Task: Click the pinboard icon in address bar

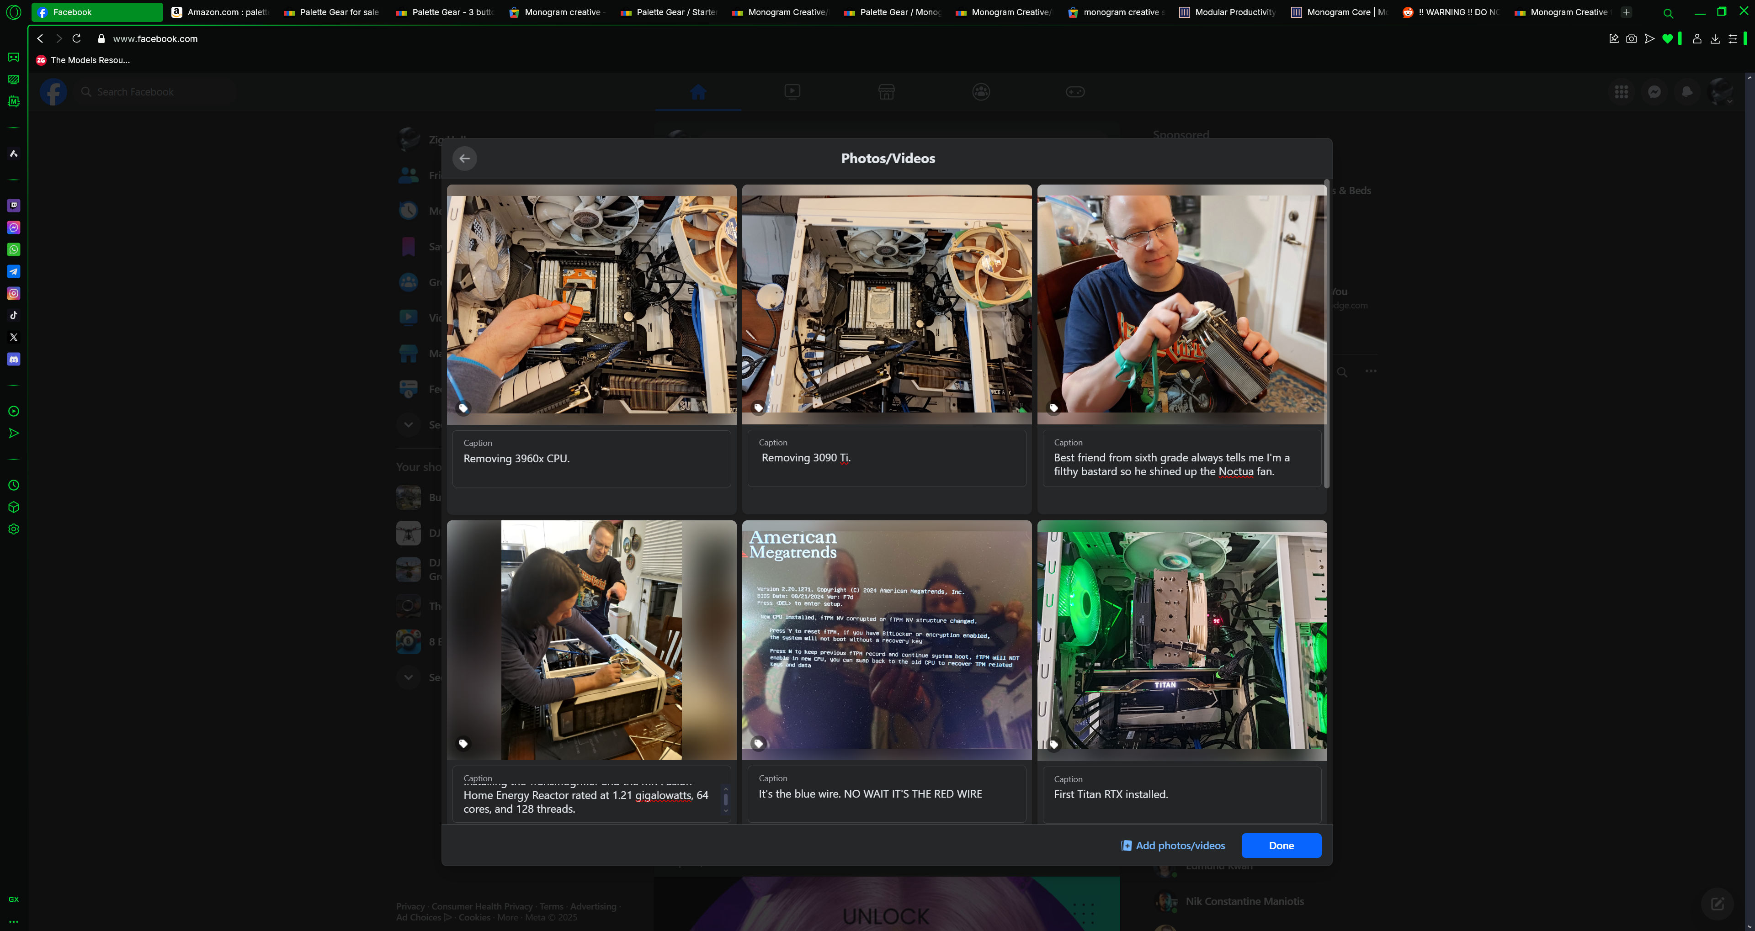Action: click(x=1613, y=39)
